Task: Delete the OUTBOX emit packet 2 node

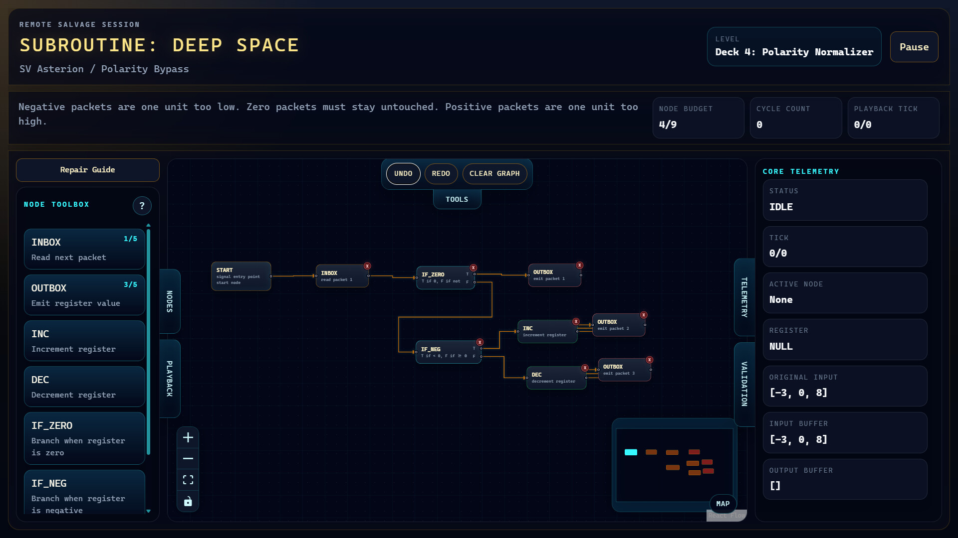Action: pos(644,315)
